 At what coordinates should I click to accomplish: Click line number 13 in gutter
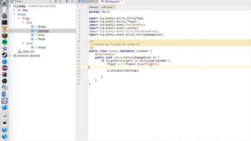click(78, 51)
